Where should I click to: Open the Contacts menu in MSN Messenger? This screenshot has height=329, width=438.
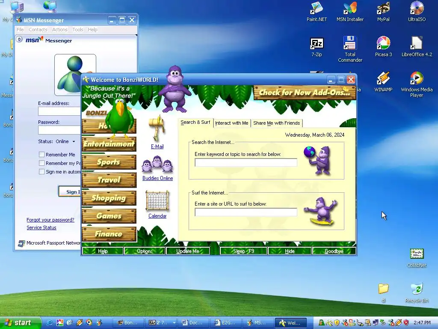click(38, 30)
